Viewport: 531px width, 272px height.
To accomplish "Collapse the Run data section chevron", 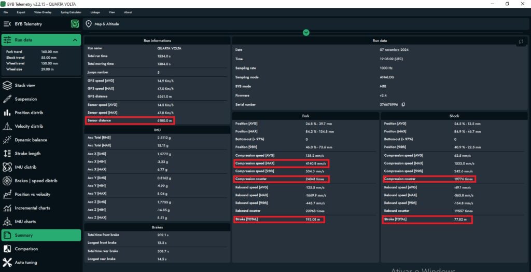I will 75,40.
